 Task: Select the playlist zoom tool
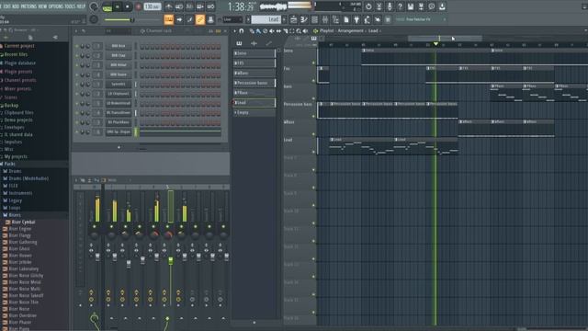[x=299, y=30]
